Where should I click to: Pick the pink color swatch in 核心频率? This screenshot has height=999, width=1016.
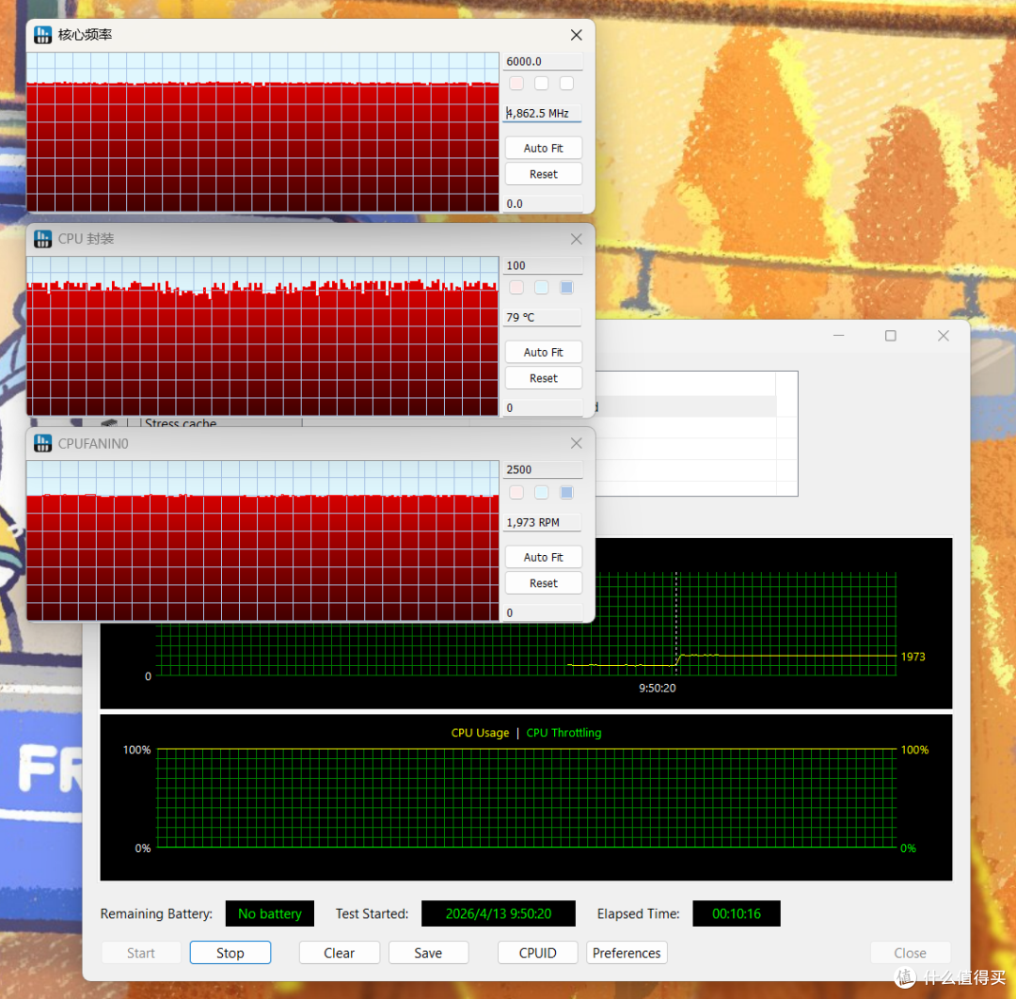(x=516, y=84)
